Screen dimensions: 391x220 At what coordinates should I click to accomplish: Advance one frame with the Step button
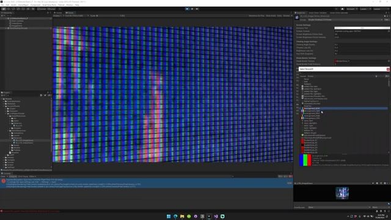click(197, 9)
